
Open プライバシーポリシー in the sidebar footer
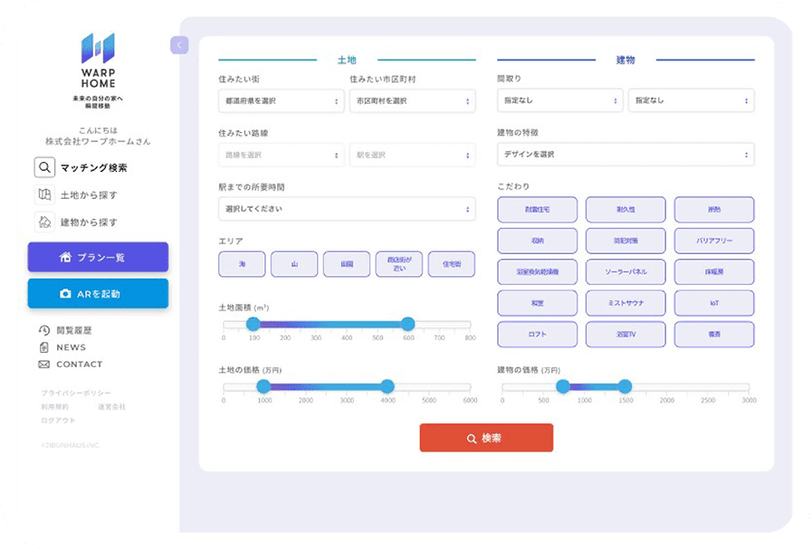[x=76, y=393]
